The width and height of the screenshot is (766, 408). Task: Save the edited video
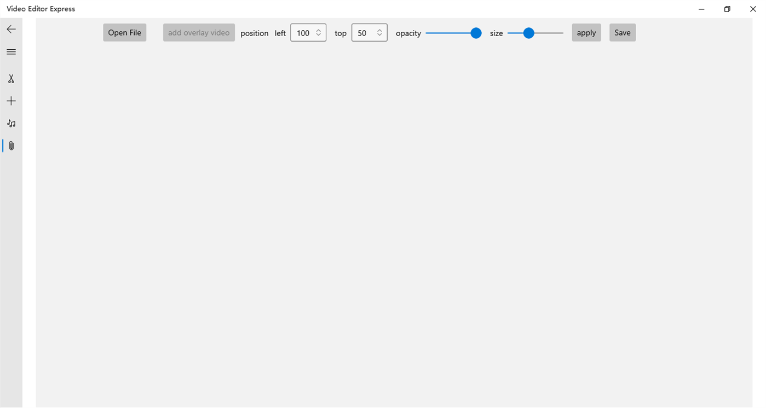point(622,32)
